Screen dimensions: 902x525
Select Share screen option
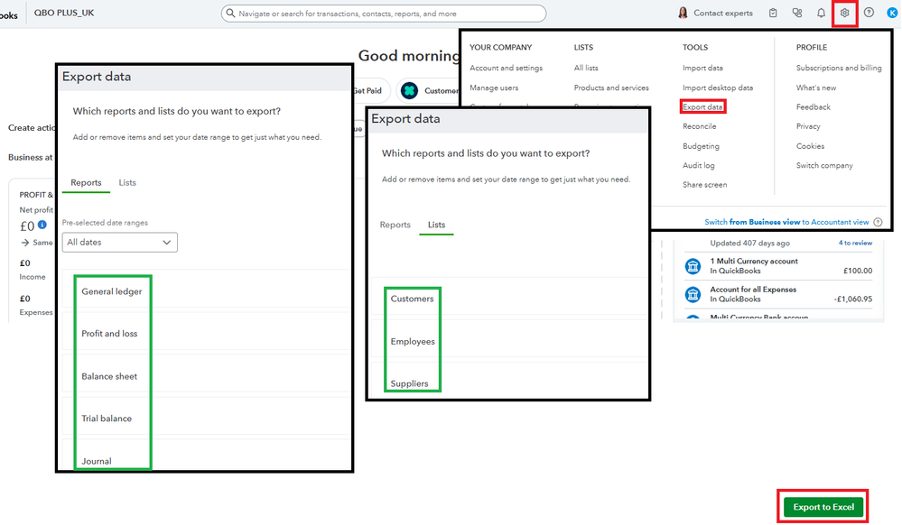pyautogui.click(x=704, y=185)
